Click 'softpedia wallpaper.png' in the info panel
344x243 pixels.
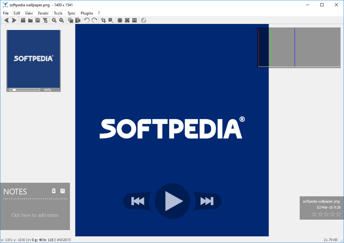tap(321, 201)
